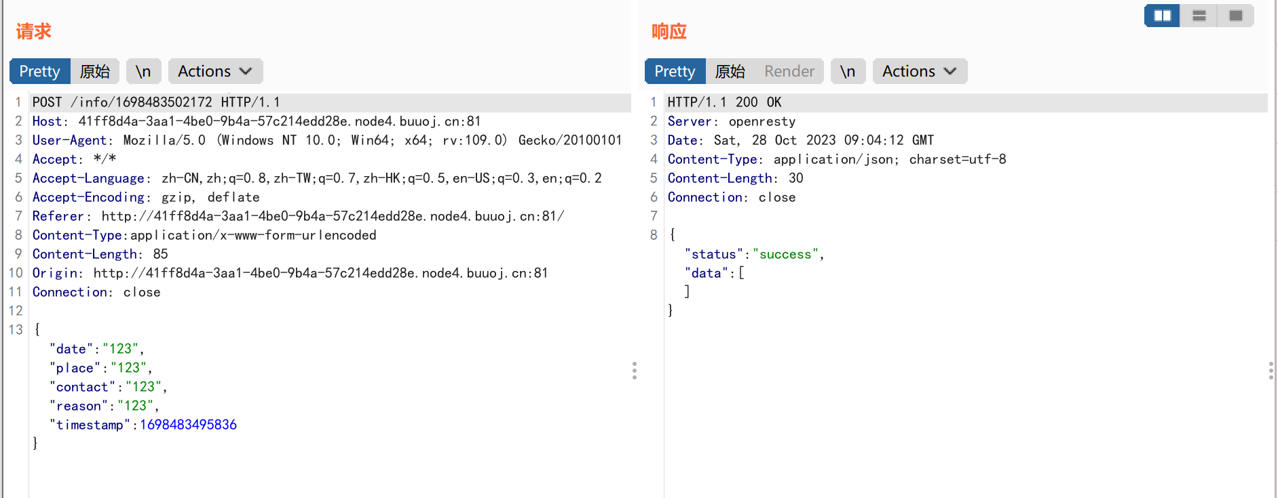
Task: Select Pretty tab in response panel
Action: 675,71
